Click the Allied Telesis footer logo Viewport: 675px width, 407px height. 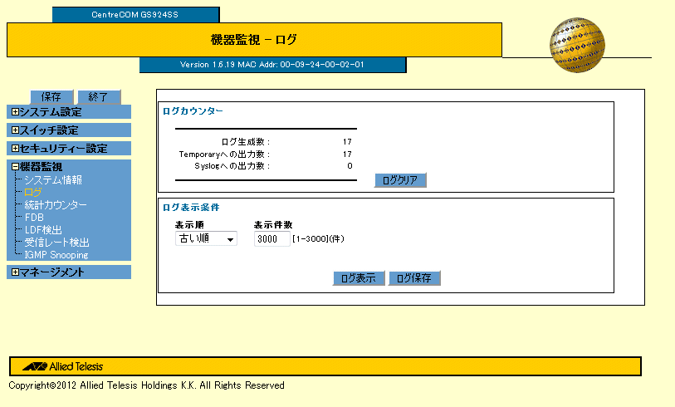pyautogui.click(x=63, y=366)
